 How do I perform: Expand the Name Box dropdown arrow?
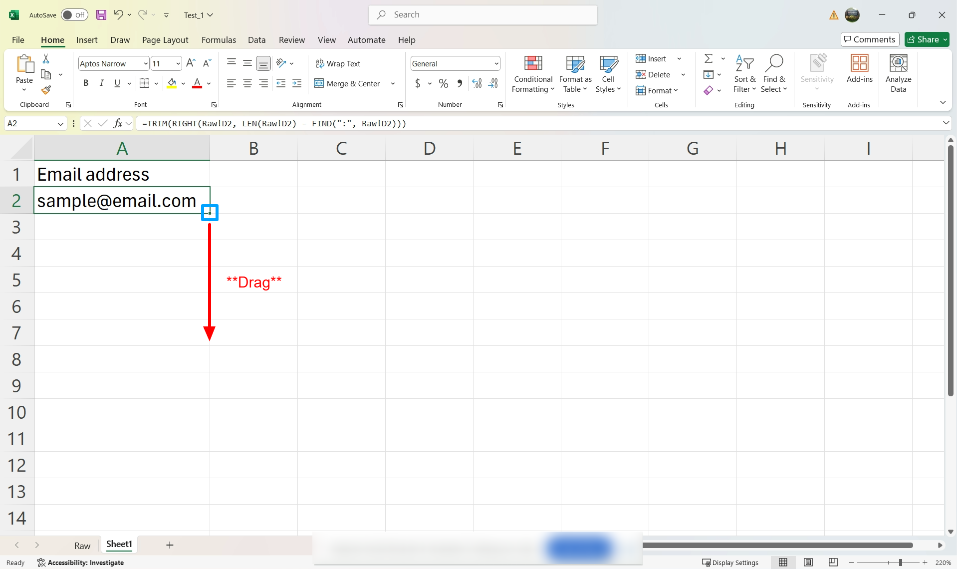(60, 123)
